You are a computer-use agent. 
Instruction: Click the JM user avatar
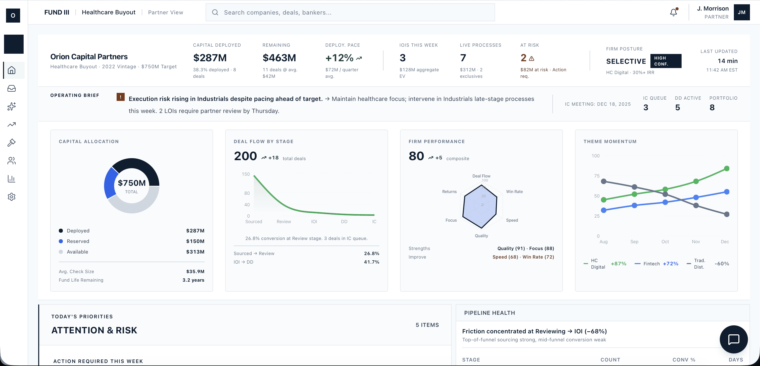point(741,12)
